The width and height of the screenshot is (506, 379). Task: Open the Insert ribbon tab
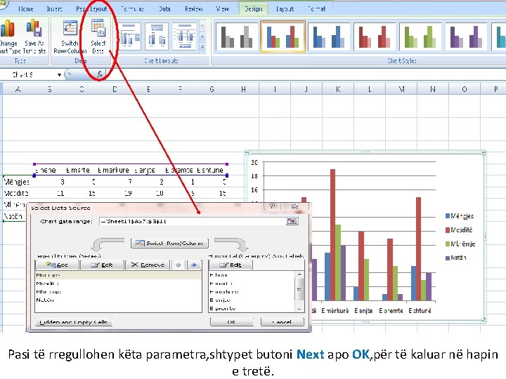coord(54,8)
